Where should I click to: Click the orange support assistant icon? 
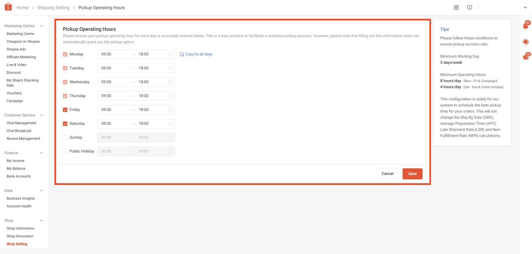pos(525,42)
